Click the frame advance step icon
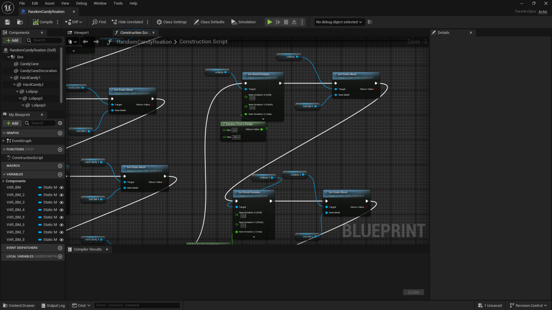This screenshot has height=310, width=552. click(278, 22)
